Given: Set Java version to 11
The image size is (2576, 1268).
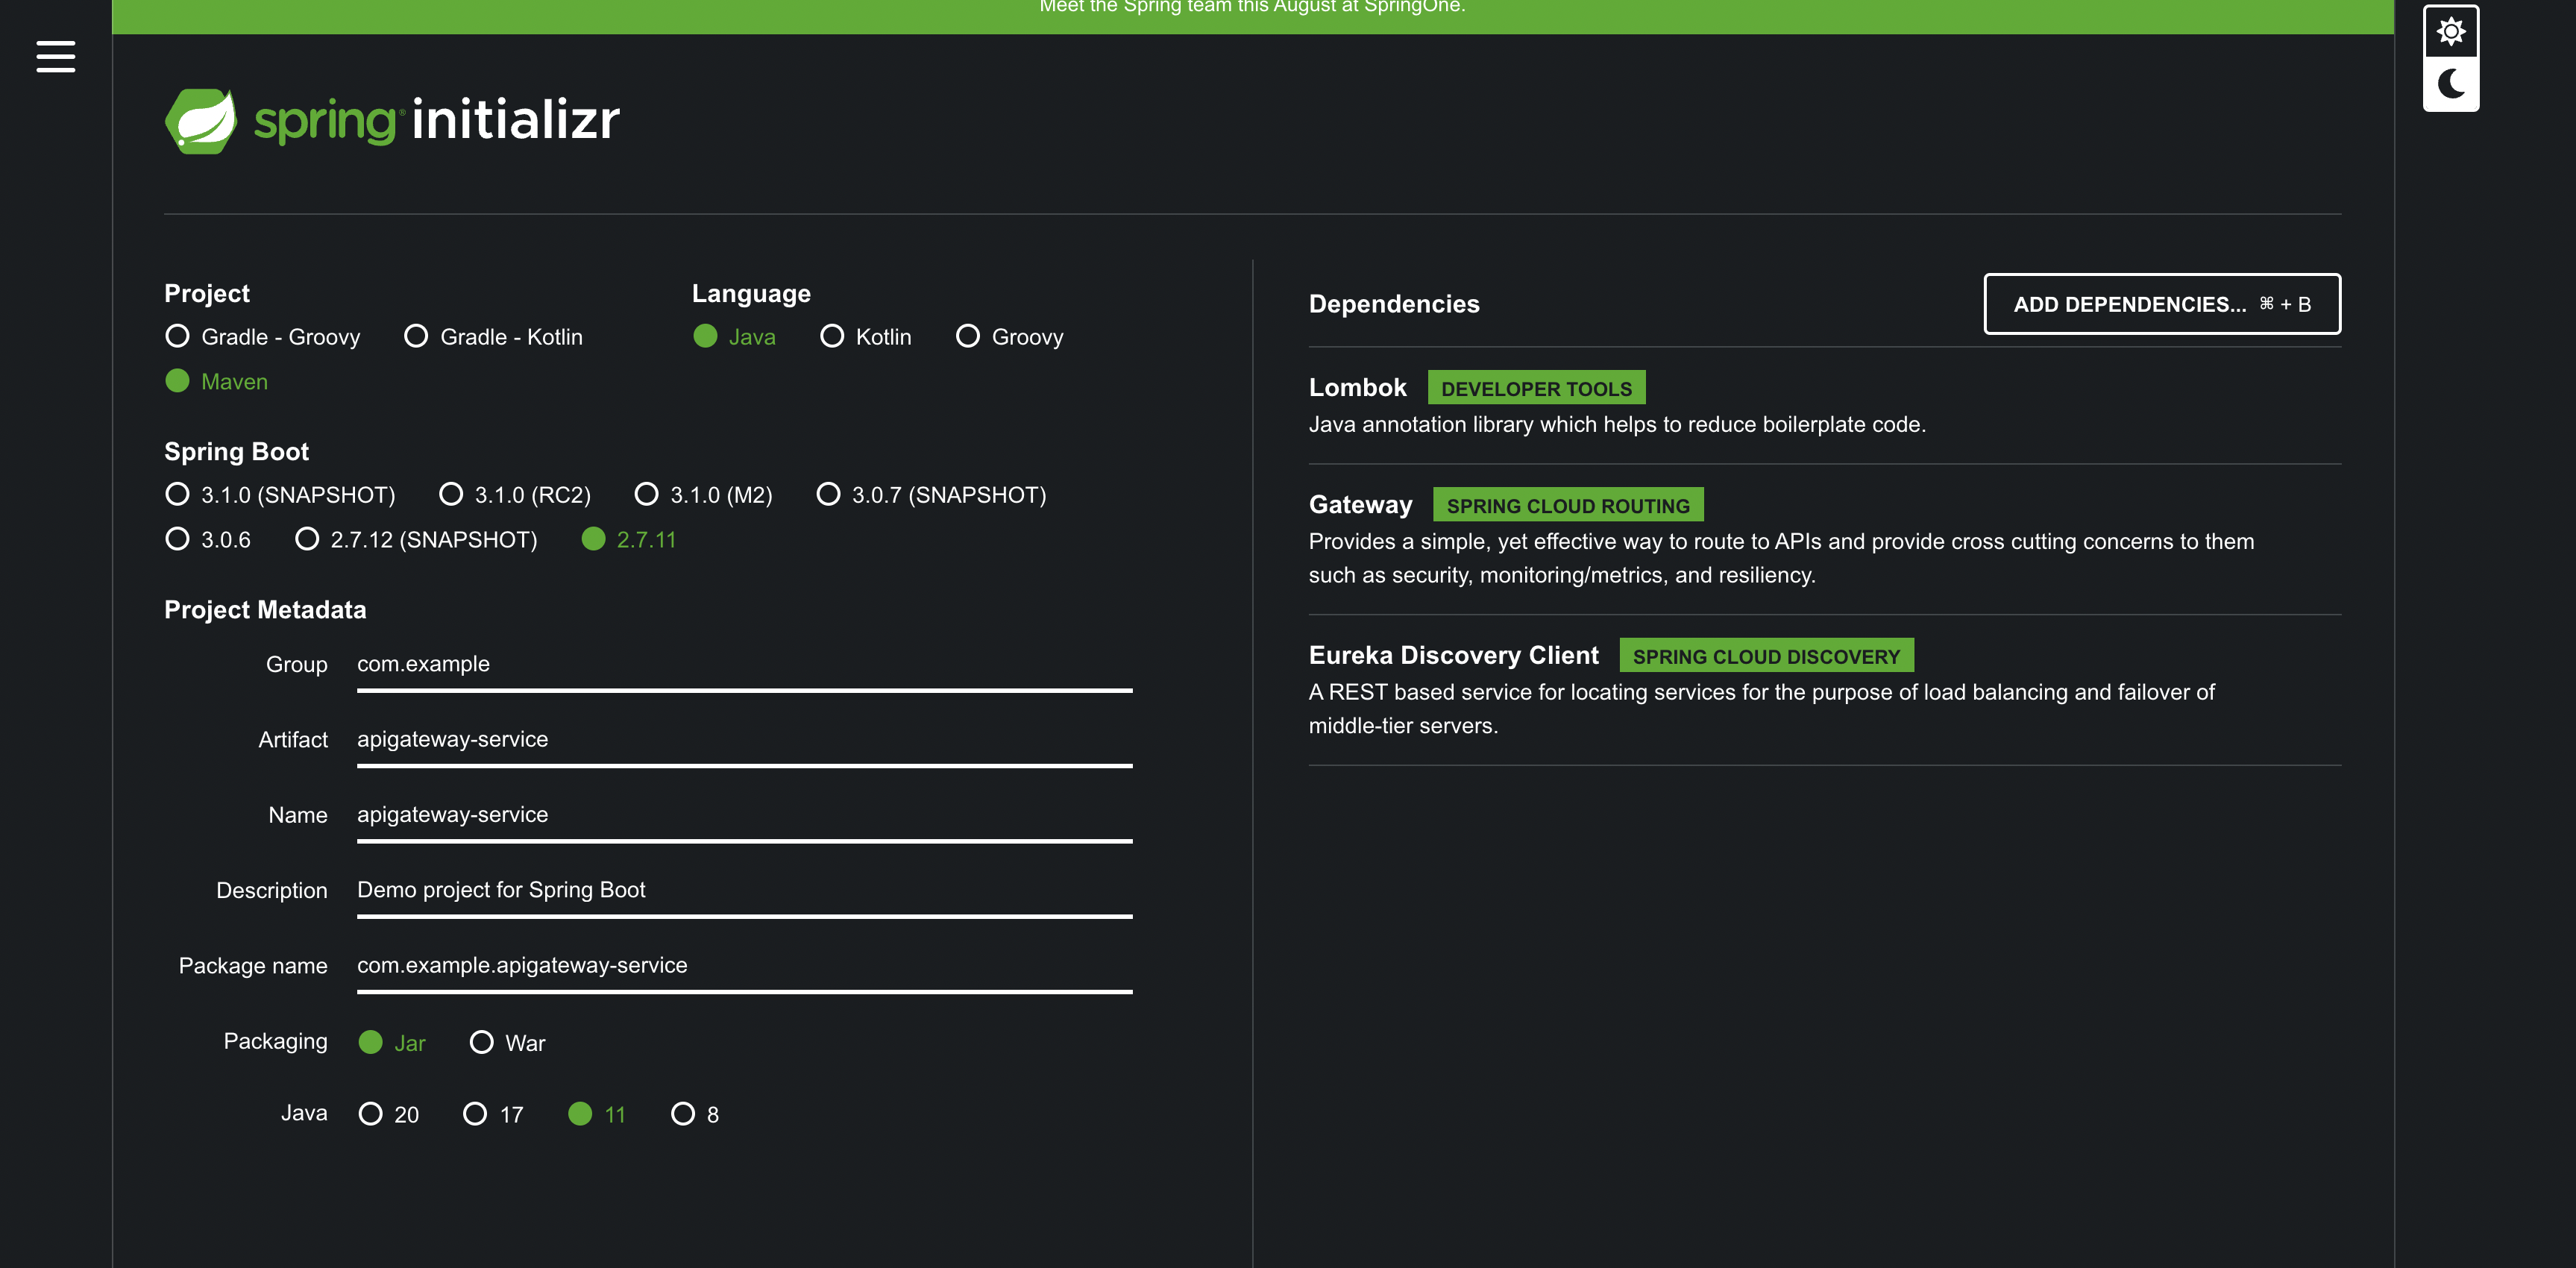Looking at the screenshot, I should [x=597, y=1114].
